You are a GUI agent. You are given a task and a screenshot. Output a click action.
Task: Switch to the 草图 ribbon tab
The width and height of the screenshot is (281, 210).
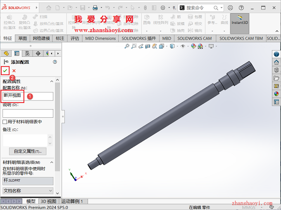[x=22, y=38]
